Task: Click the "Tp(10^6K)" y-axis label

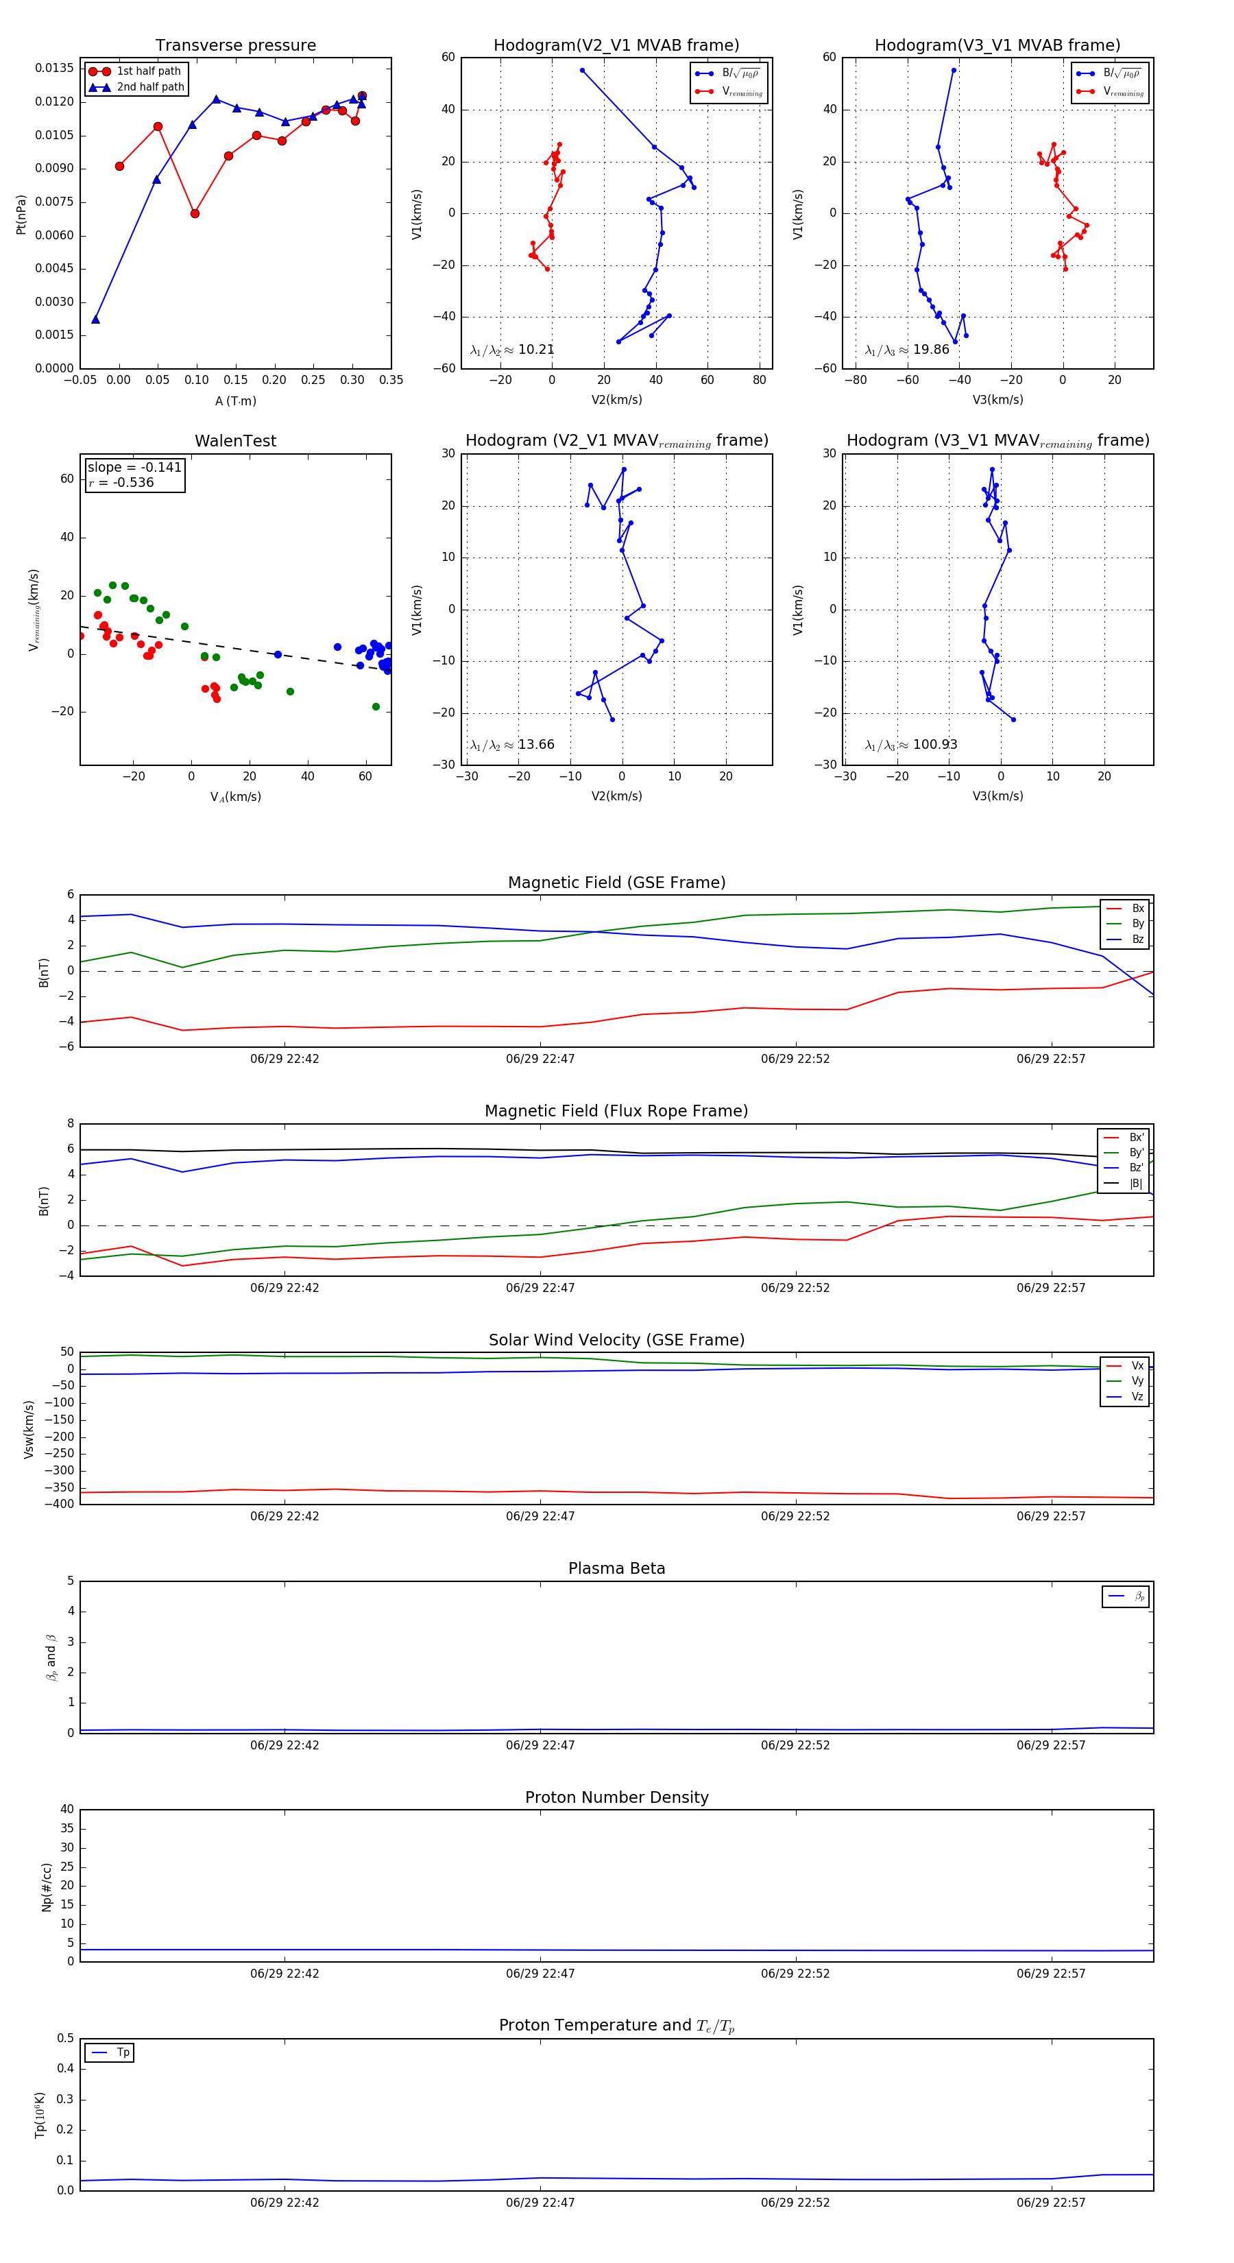Action: coord(40,2116)
